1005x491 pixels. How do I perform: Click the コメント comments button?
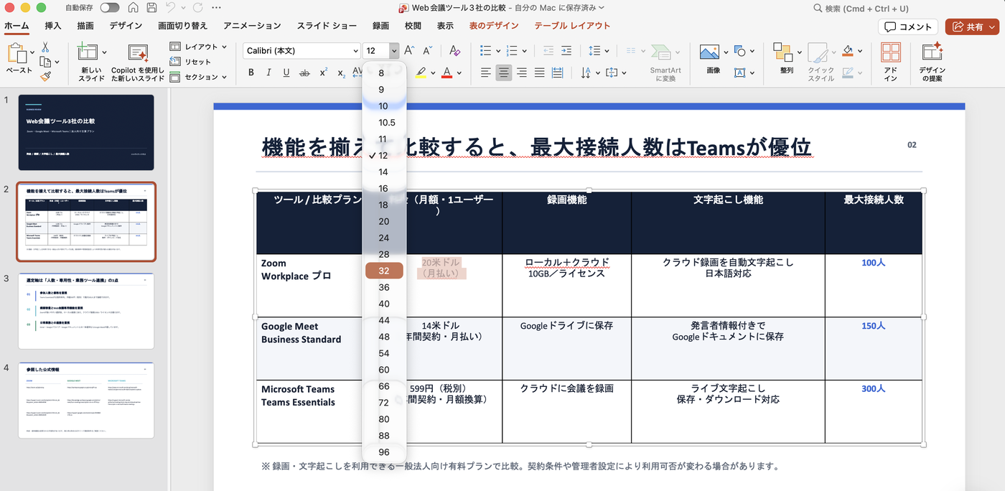pyautogui.click(x=908, y=27)
